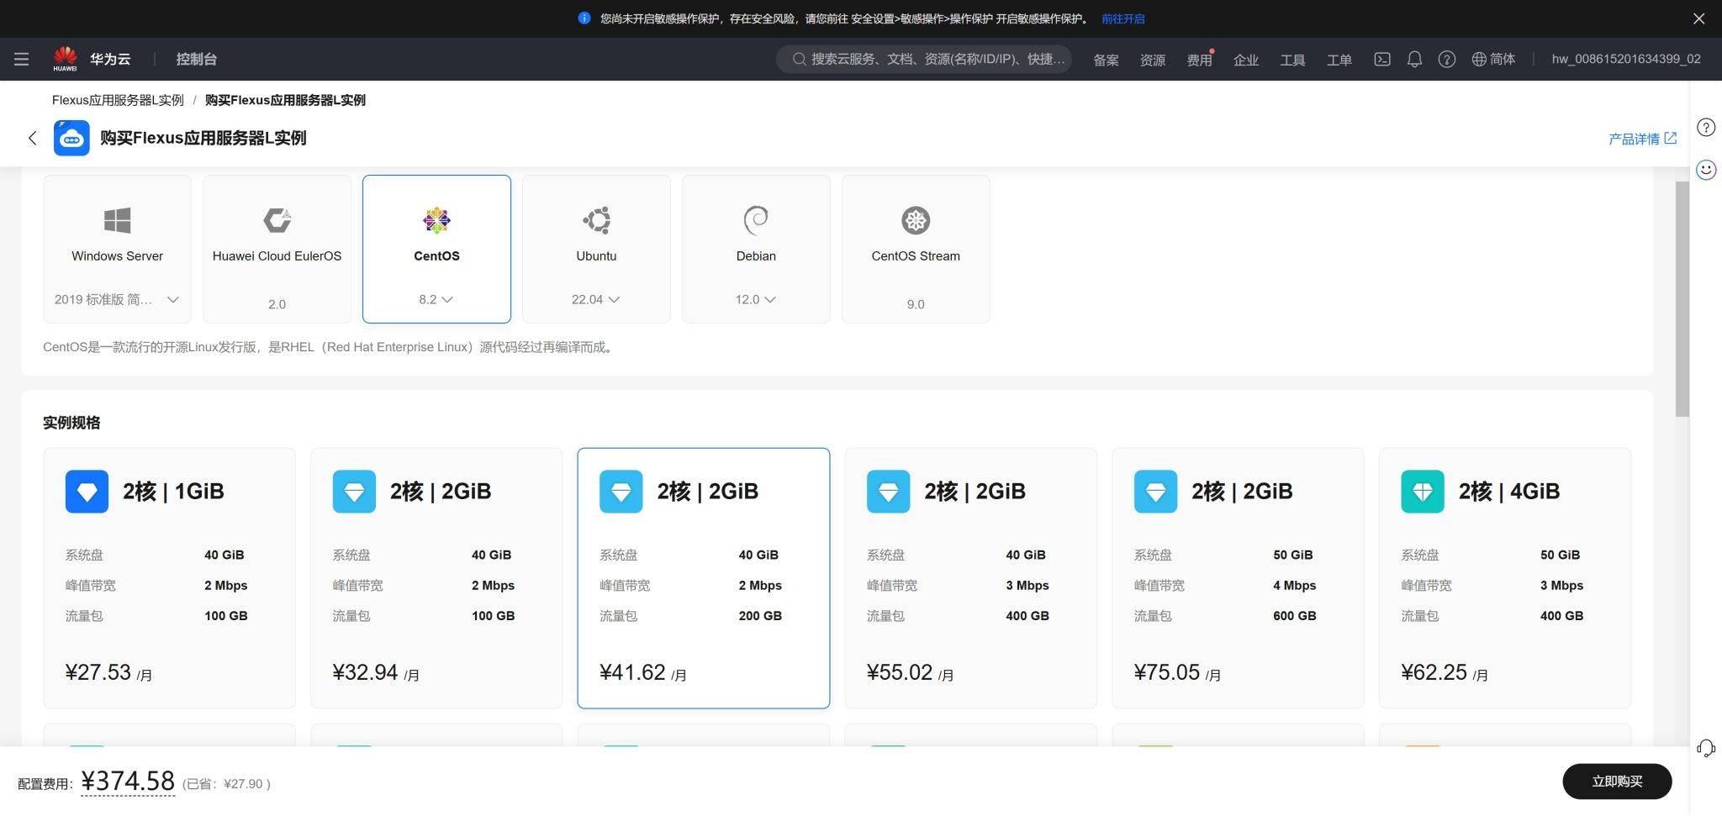Open the hamburger navigation menu
This screenshot has width=1722, height=816.
[22, 59]
